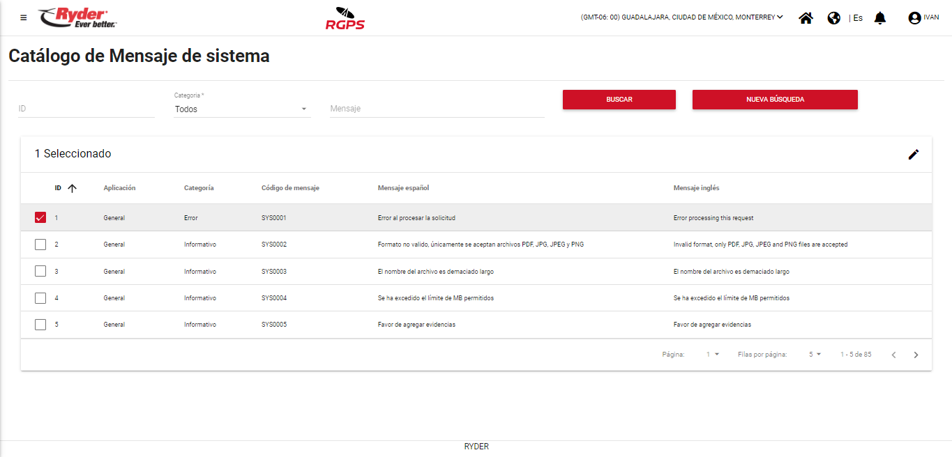Viewport: 952px width, 457px height.
Task: Click the Ryder logo
Action: pos(77,18)
